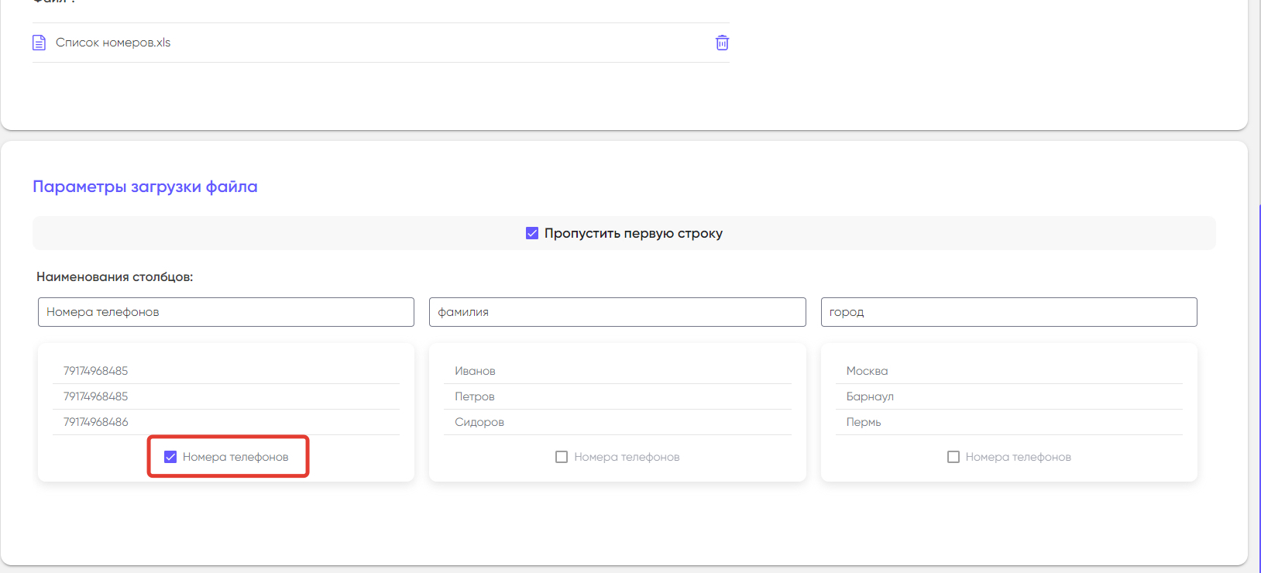Select the 79174968486 phone number row
This screenshot has width=1261, height=573.
click(226, 422)
